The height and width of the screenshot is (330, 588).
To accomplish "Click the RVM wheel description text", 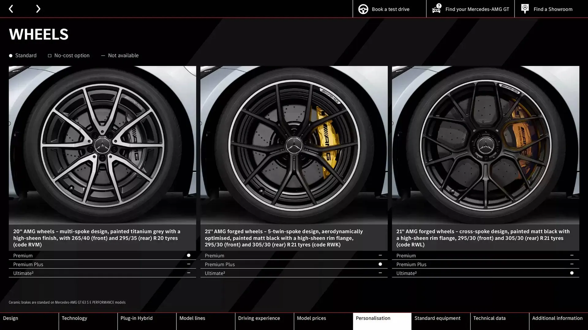I will (x=96, y=238).
